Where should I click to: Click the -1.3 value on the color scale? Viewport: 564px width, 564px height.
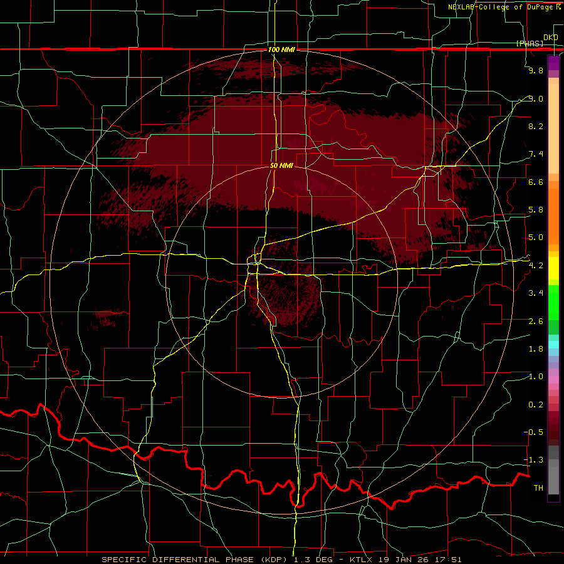point(533,460)
